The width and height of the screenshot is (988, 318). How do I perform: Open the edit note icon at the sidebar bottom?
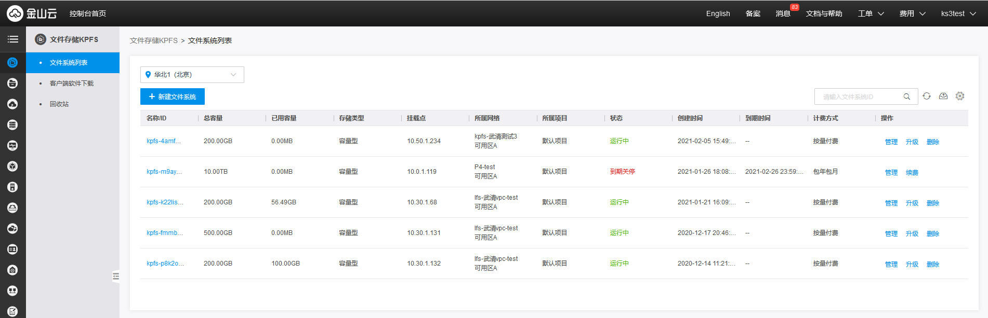click(13, 312)
